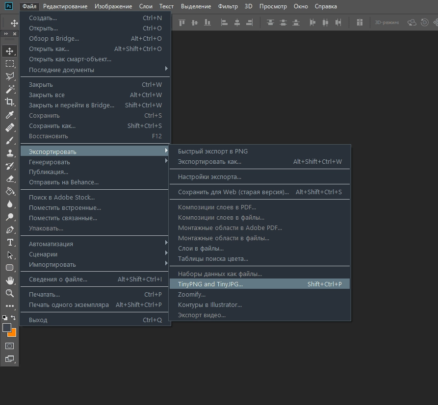Click Создать... in File menu
This screenshot has height=405, width=438.
click(x=95, y=18)
